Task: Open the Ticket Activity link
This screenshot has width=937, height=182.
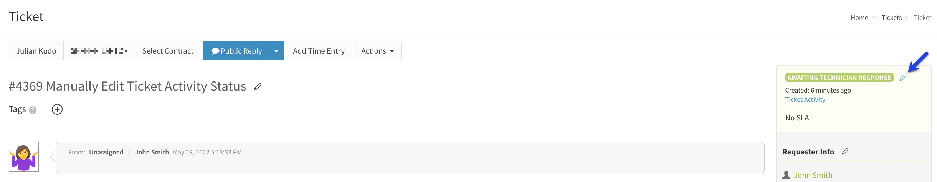Action: [x=805, y=99]
